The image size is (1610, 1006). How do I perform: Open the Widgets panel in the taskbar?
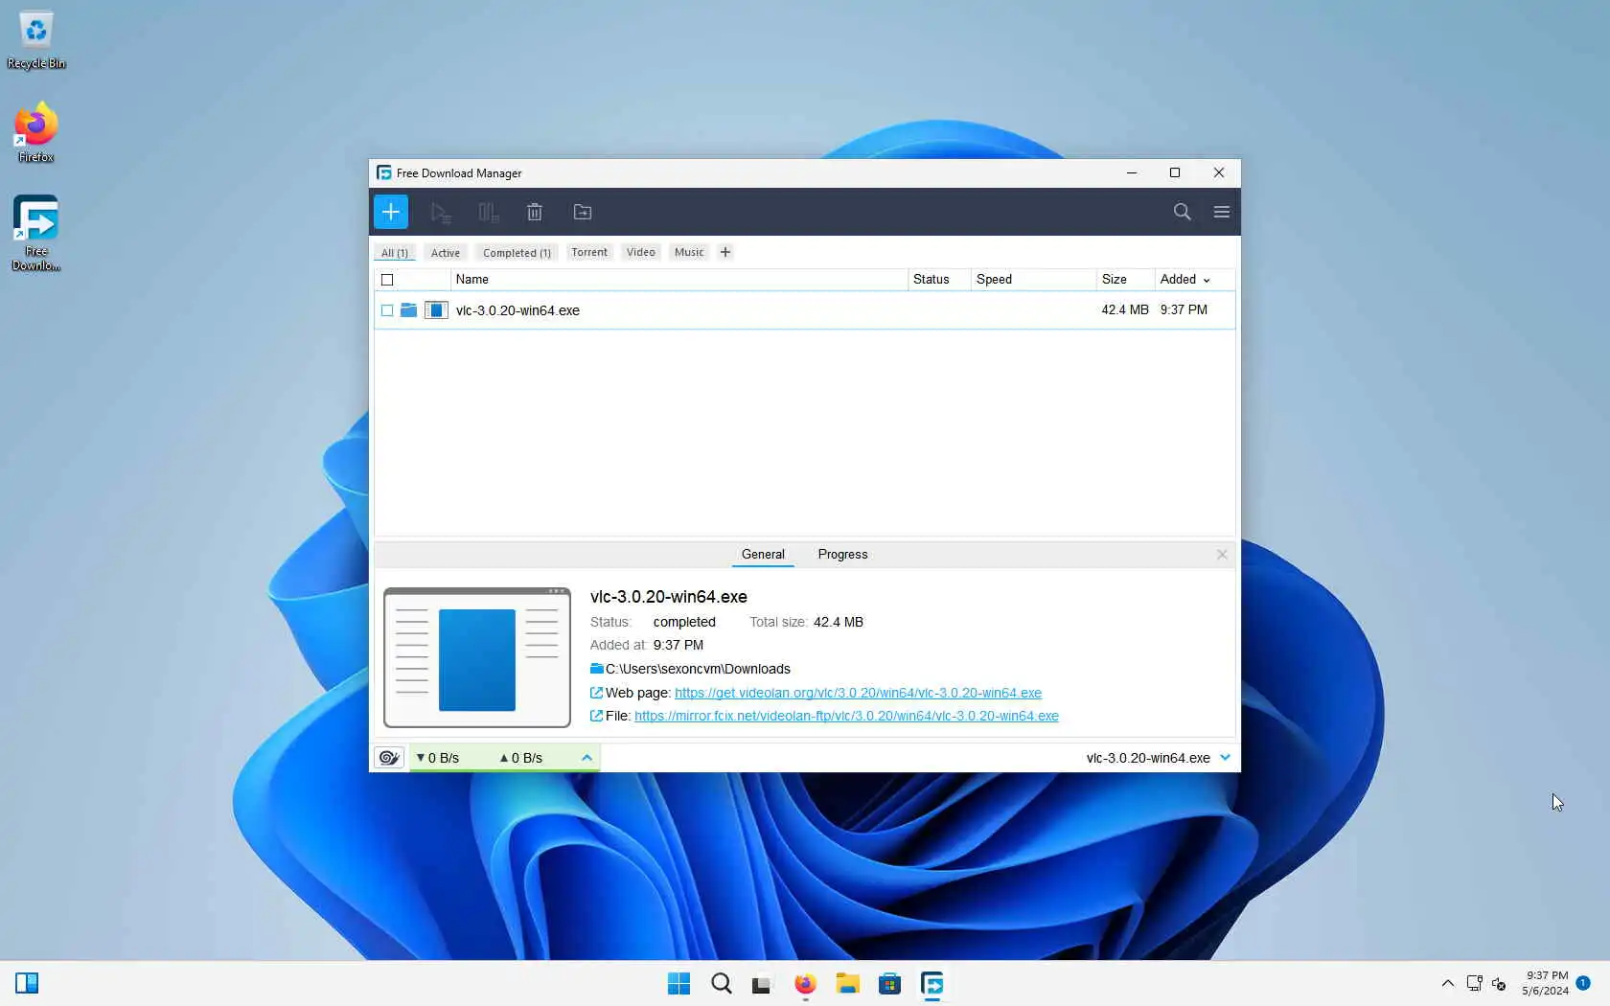point(27,983)
